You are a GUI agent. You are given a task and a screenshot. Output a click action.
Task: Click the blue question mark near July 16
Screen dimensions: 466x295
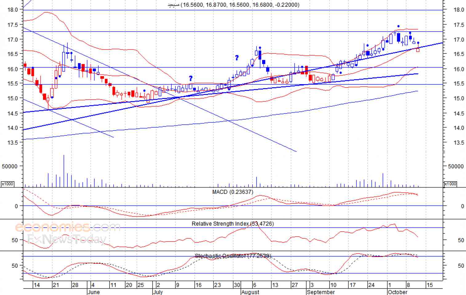tap(191, 78)
